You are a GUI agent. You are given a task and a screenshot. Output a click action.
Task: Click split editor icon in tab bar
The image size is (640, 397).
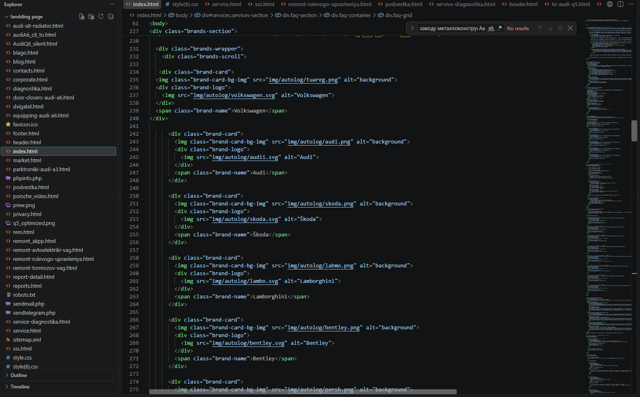pos(620,4)
